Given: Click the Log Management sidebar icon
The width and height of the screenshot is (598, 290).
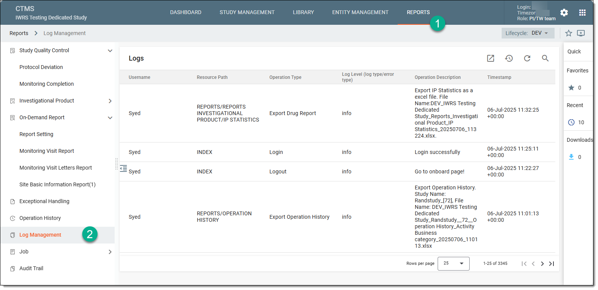Looking at the screenshot, I should pos(13,235).
